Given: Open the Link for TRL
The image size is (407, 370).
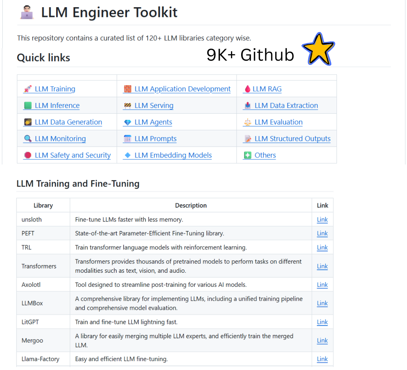Looking at the screenshot, I should [322, 248].
